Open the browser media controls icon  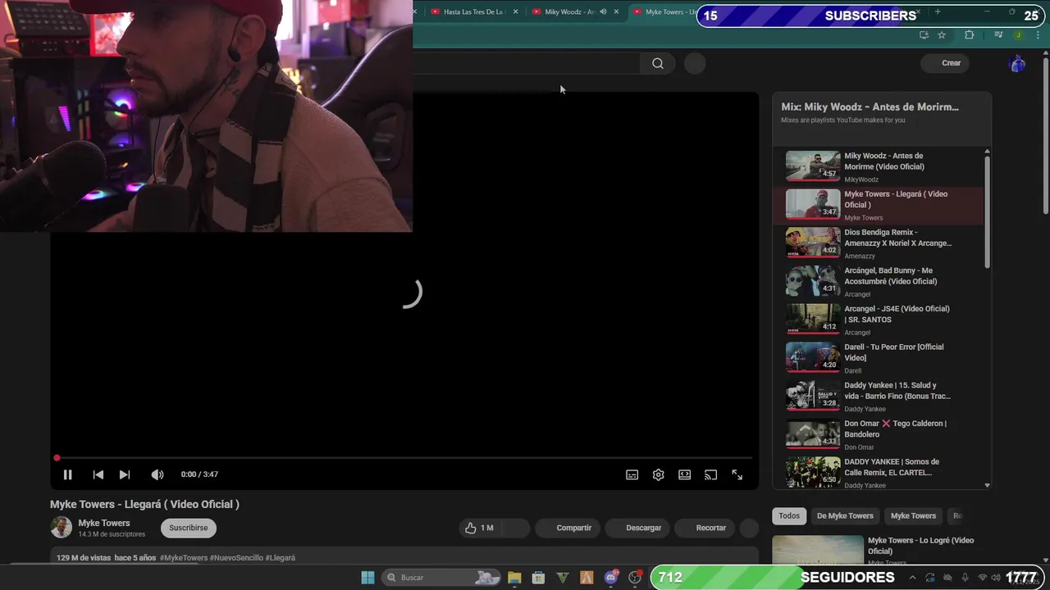[998, 35]
